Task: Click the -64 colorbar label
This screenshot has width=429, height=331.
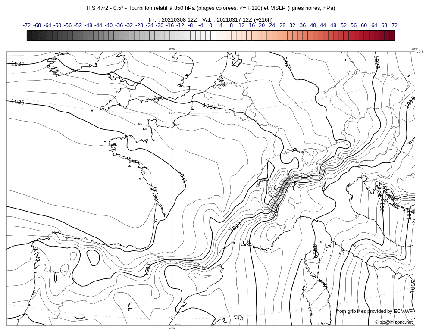Action: [47, 25]
